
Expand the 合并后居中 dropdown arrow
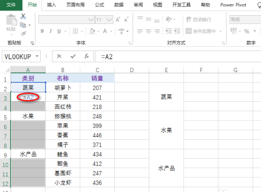pos(220,31)
